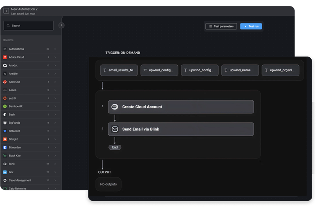Viewport: 317px width, 213px height.
Task: Start a Test run
Action: coord(251,26)
